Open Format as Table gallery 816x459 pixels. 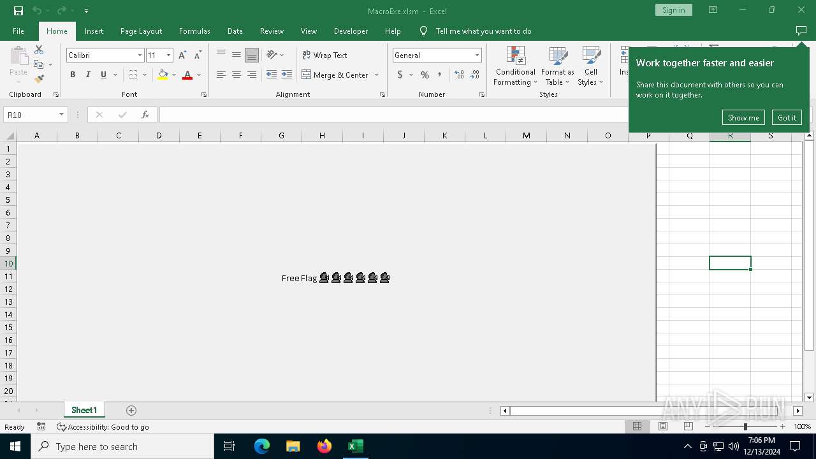558,66
